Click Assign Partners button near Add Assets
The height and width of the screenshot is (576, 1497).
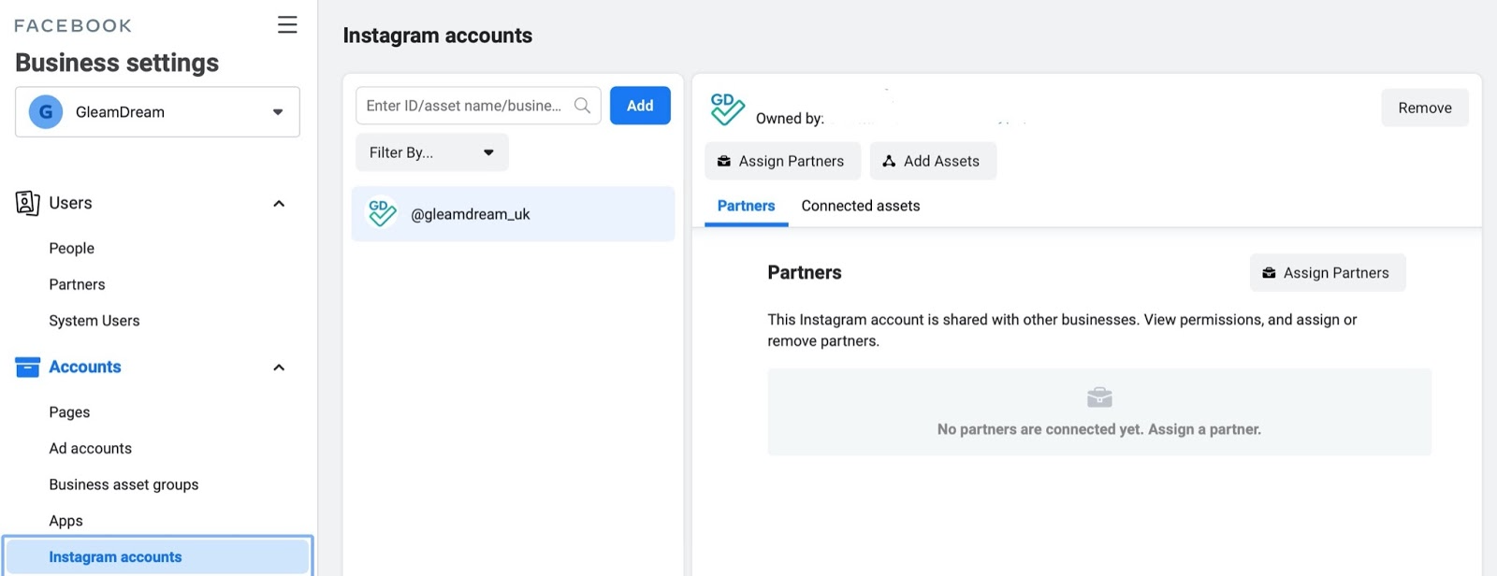pyautogui.click(x=782, y=161)
